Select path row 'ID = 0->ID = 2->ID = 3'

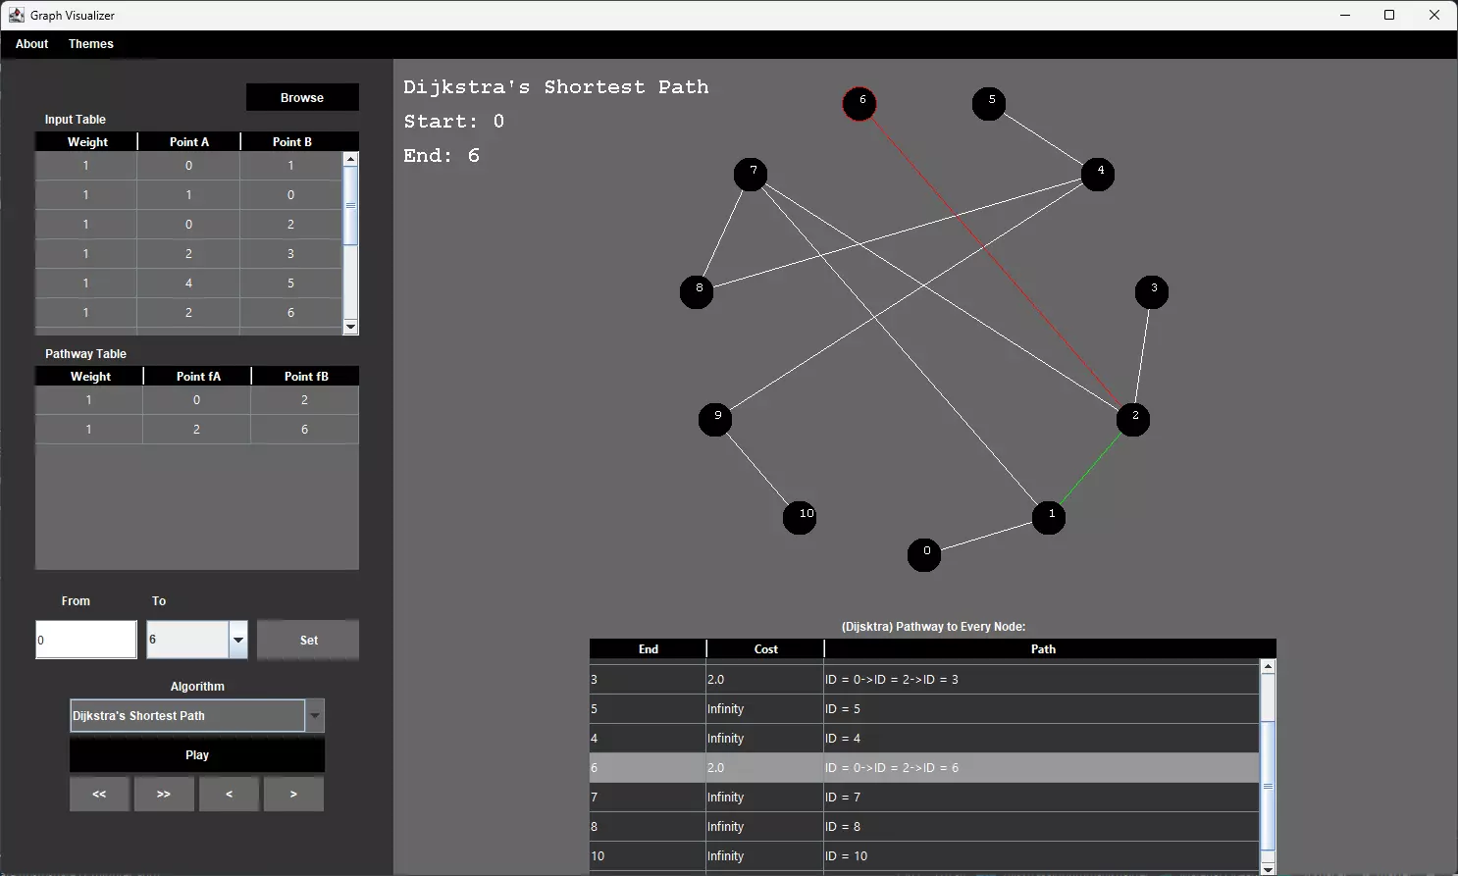tap(924, 679)
